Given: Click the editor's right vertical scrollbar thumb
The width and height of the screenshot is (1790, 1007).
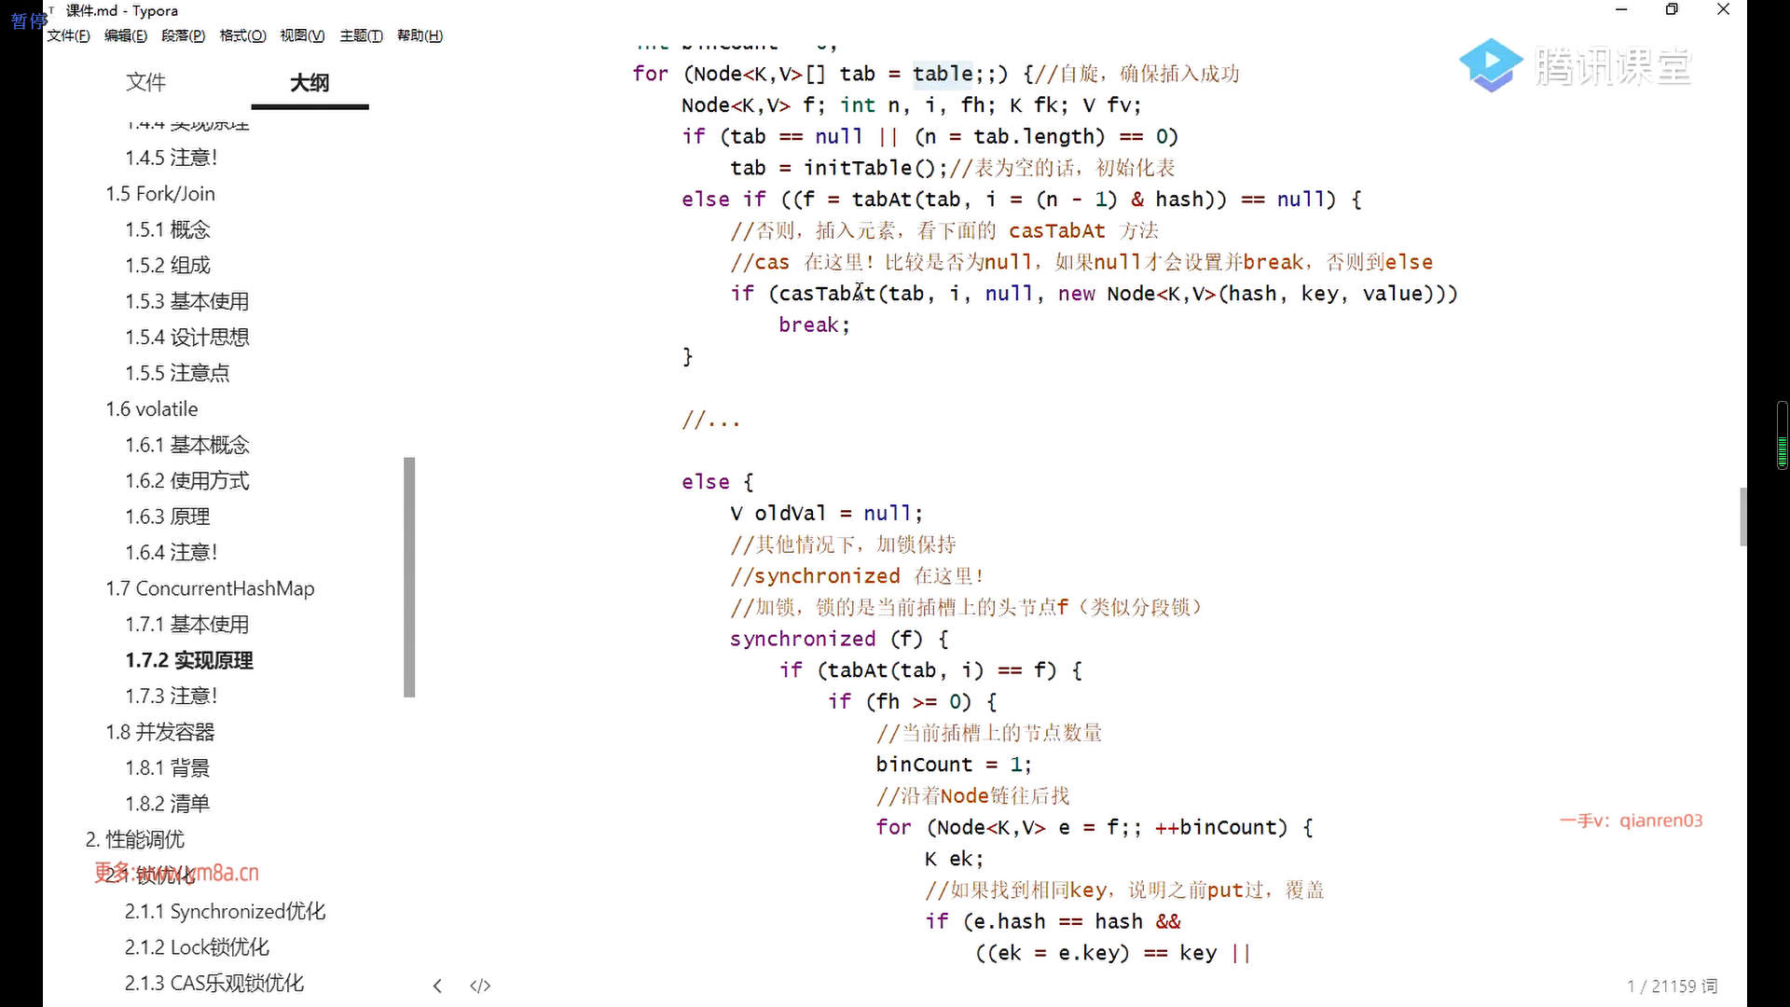Looking at the screenshot, I should (x=1742, y=516).
